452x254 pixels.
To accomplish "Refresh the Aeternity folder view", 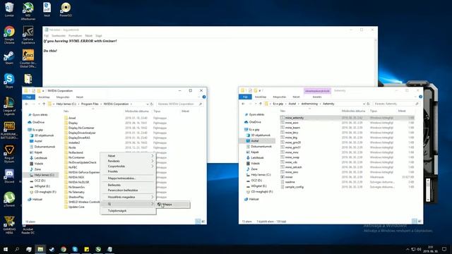I will (368, 104).
